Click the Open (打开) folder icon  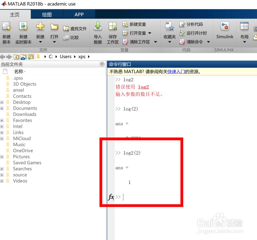(x=54, y=27)
